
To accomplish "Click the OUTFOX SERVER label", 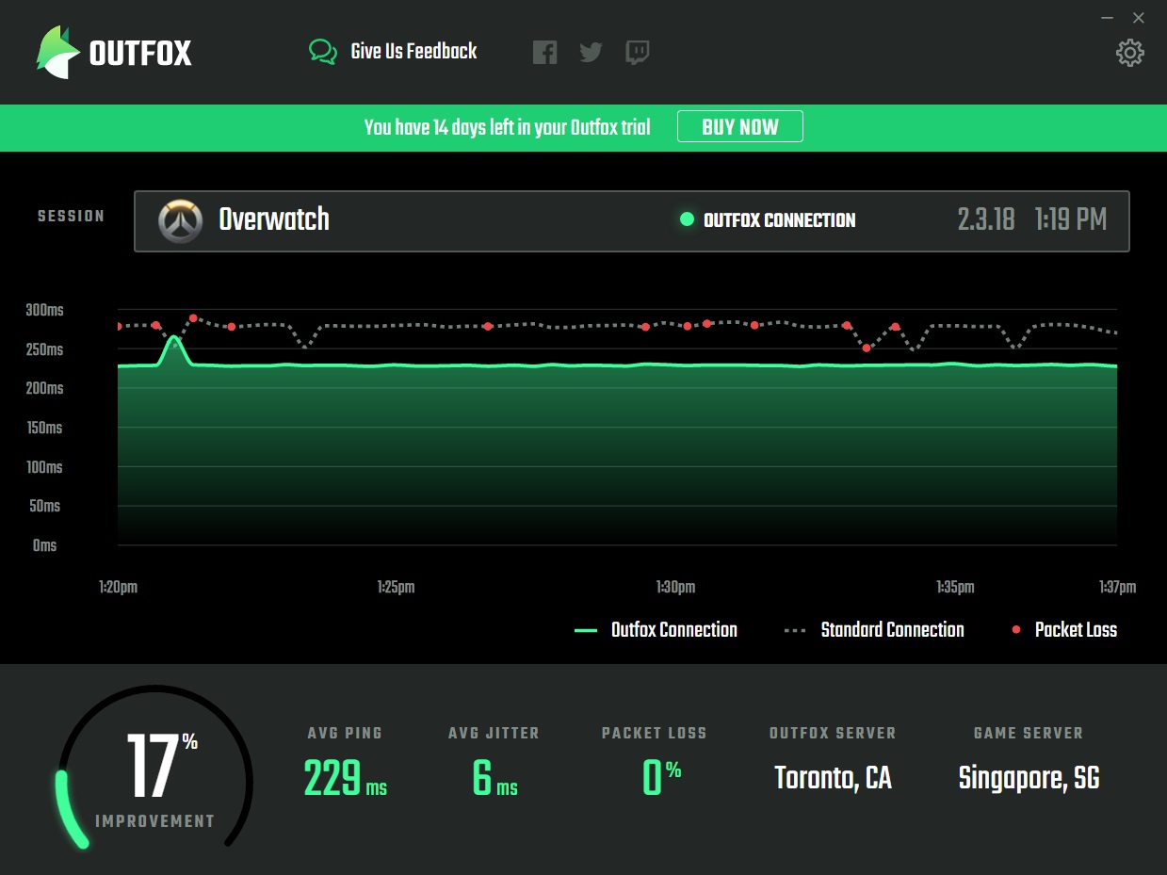I will [x=833, y=734].
